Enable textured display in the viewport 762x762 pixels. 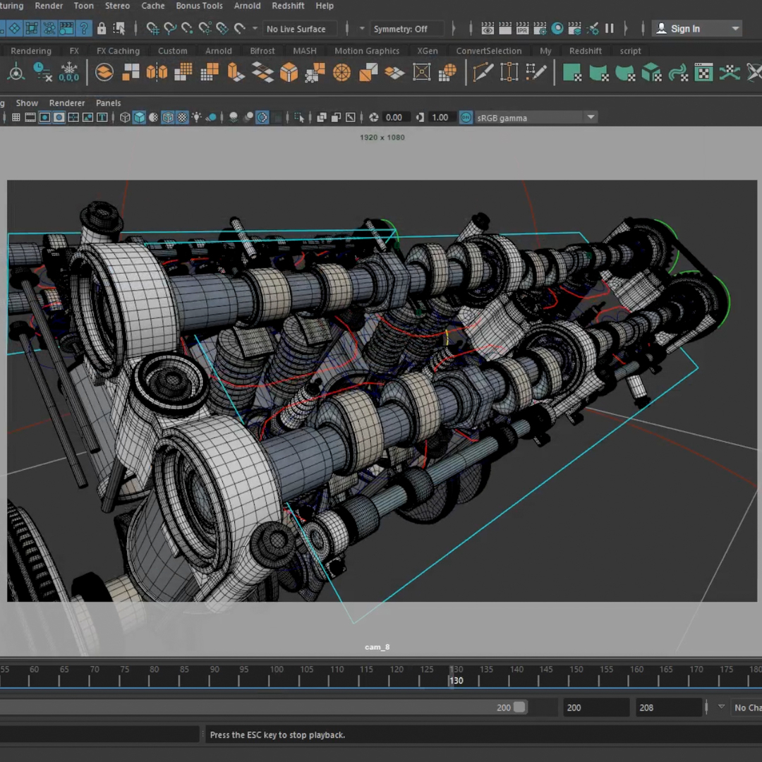(182, 117)
